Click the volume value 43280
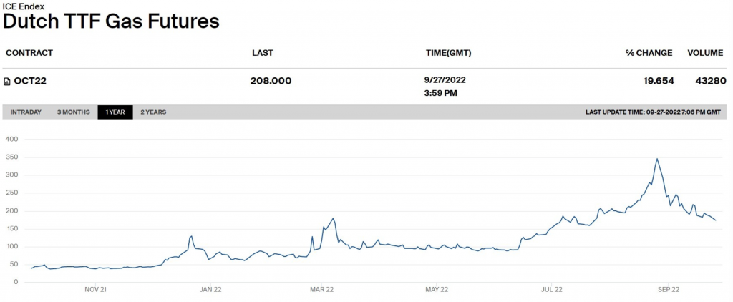The height and width of the screenshot is (302, 733). tap(710, 81)
